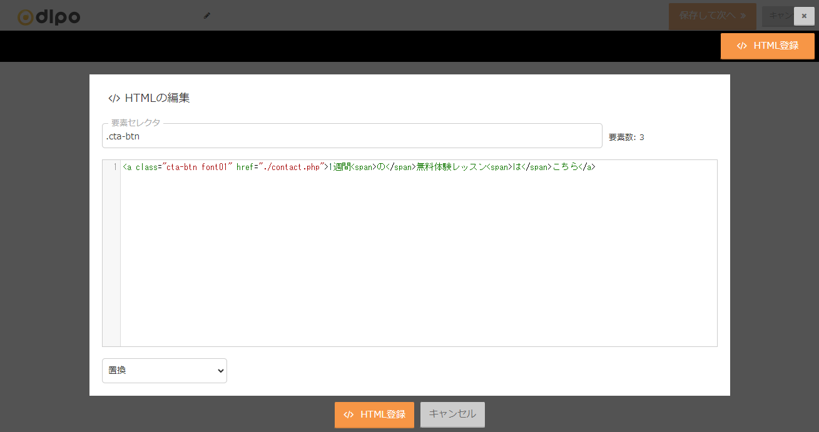Click the HTMLの編集 heading
Viewport: 819px width, 432px height.
click(x=149, y=98)
